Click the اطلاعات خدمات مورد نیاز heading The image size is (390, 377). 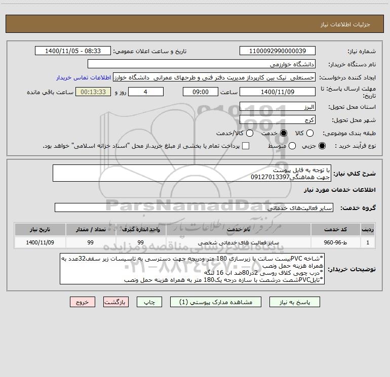[x=339, y=190]
